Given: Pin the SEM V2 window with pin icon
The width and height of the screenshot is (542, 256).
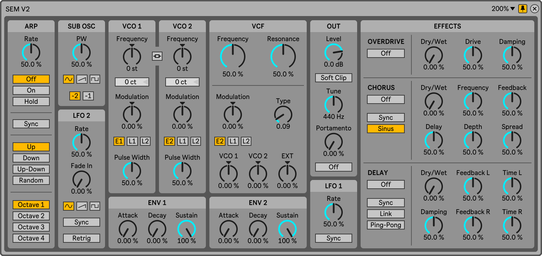Looking at the screenshot, I should point(523,9).
